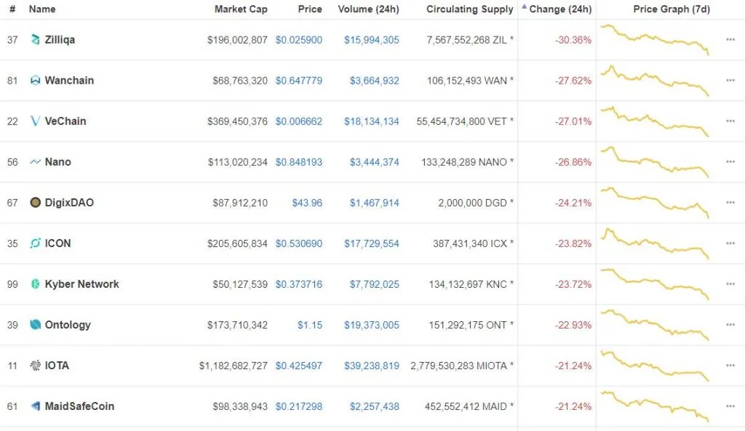Click the IOTA 7d price graph
Image resolution: width=745 pixels, height=431 pixels.
pos(655,366)
